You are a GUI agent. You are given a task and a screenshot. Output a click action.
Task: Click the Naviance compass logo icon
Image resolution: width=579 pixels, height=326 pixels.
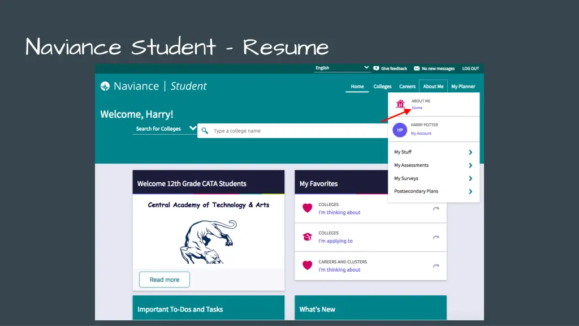pyautogui.click(x=105, y=86)
